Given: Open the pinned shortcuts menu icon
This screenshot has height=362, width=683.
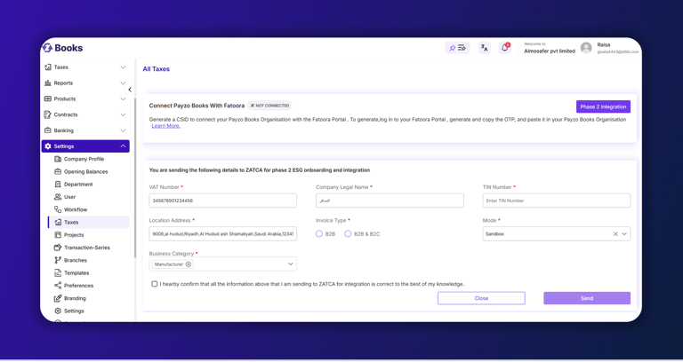Looking at the screenshot, I should [x=457, y=48].
